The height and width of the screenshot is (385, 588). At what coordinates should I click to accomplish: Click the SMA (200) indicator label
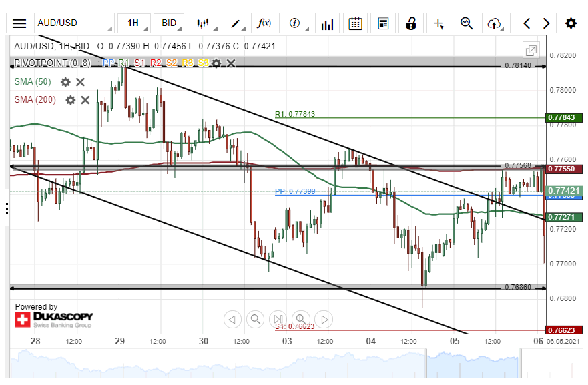coord(35,99)
